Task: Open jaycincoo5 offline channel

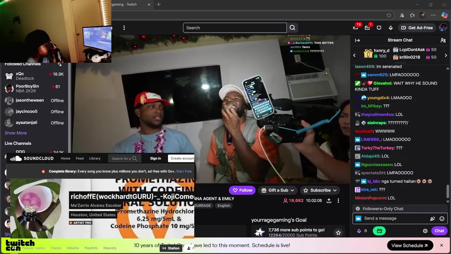Action: [x=35, y=111]
